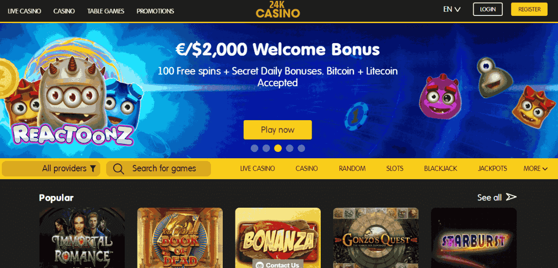Select the fifth carousel dot
The image size is (558, 268).
tap(302, 148)
